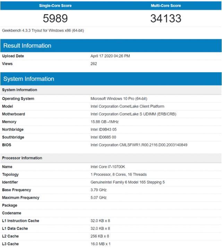The height and width of the screenshot is (250, 222).
Task: Click the gray System Information subsection heading
Action: tap(19, 90)
